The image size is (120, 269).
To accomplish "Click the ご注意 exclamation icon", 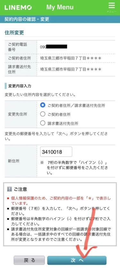I will [9, 189].
